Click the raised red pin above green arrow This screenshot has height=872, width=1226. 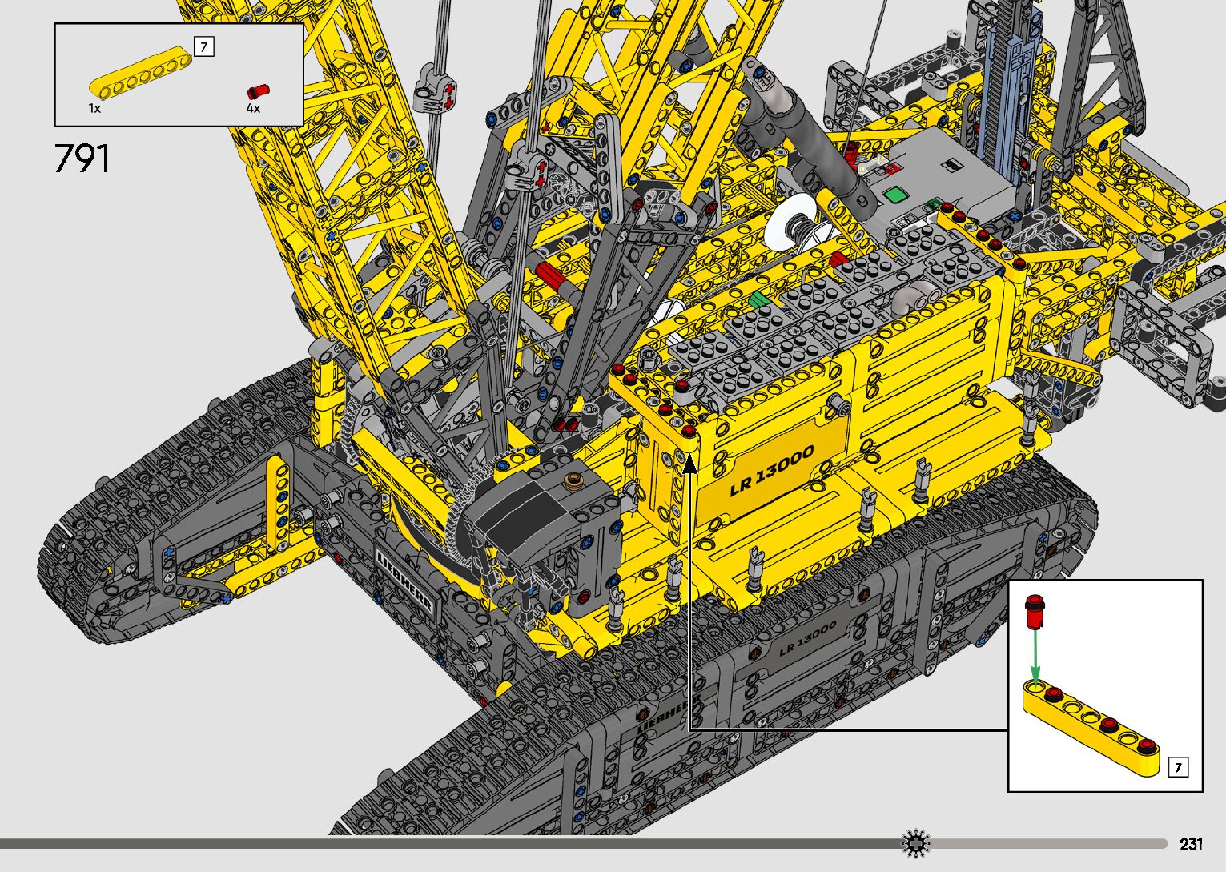click(1035, 610)
